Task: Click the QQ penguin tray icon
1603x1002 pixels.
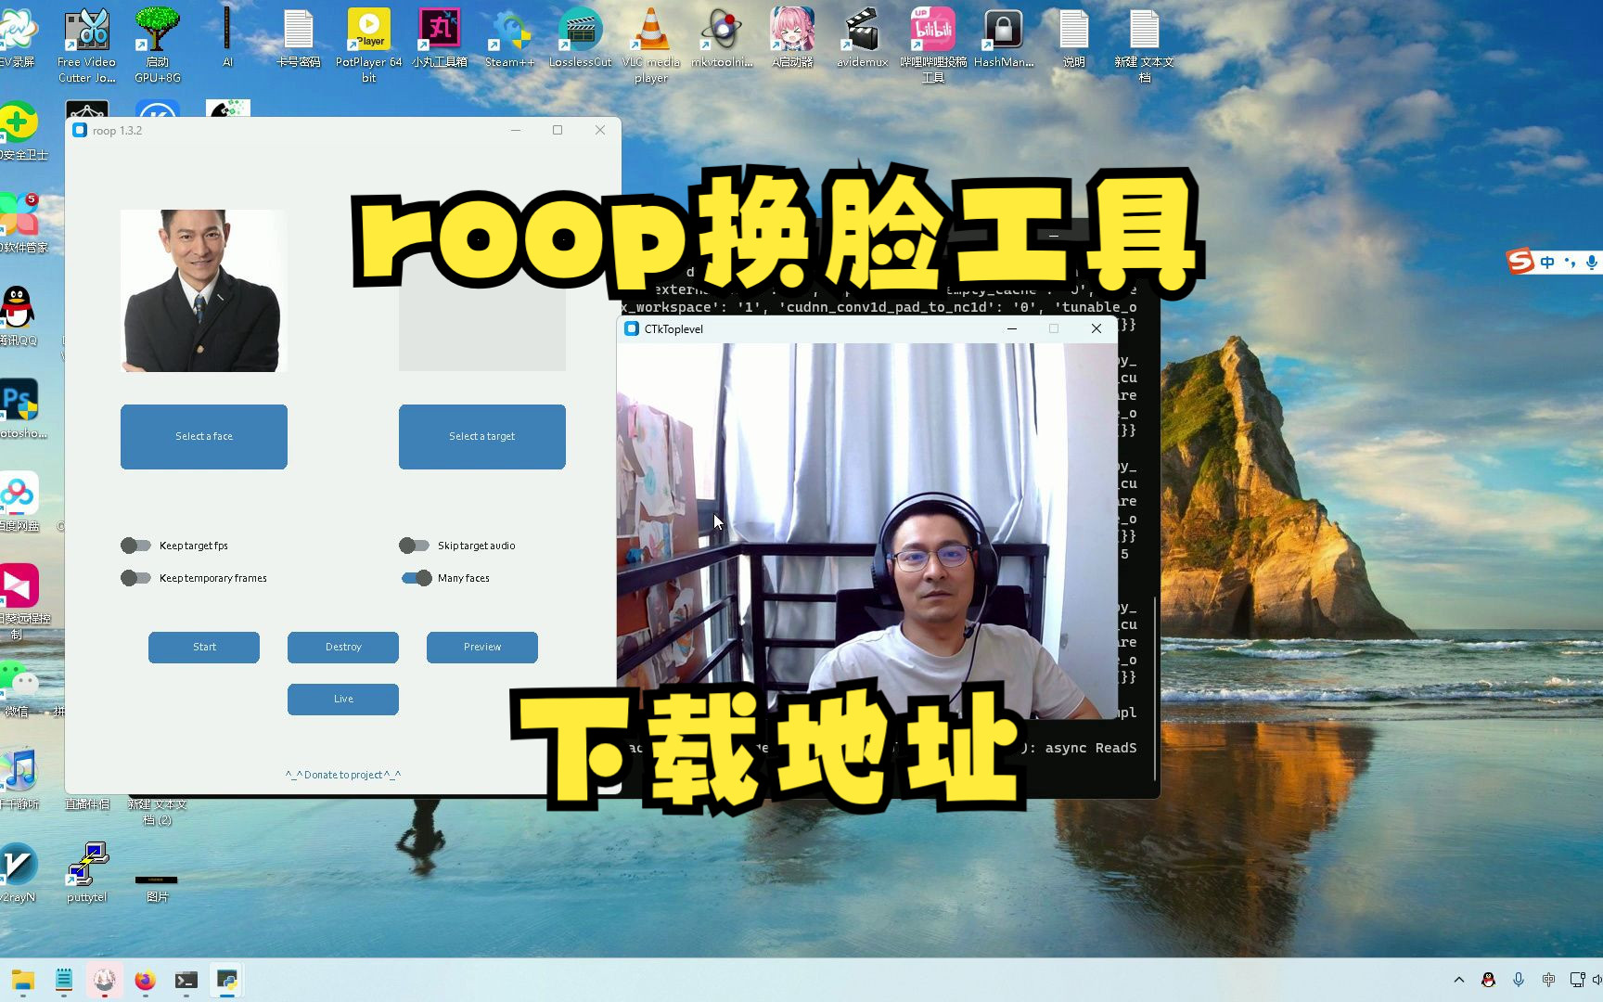Action: [1488, 980]
